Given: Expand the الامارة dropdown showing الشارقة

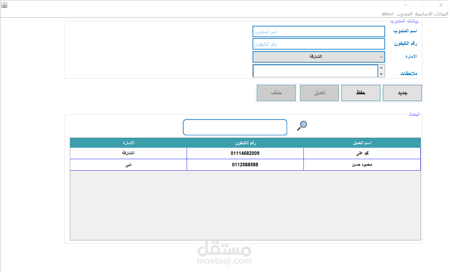Looking at the screenshot, I should [x=319, y=57].
